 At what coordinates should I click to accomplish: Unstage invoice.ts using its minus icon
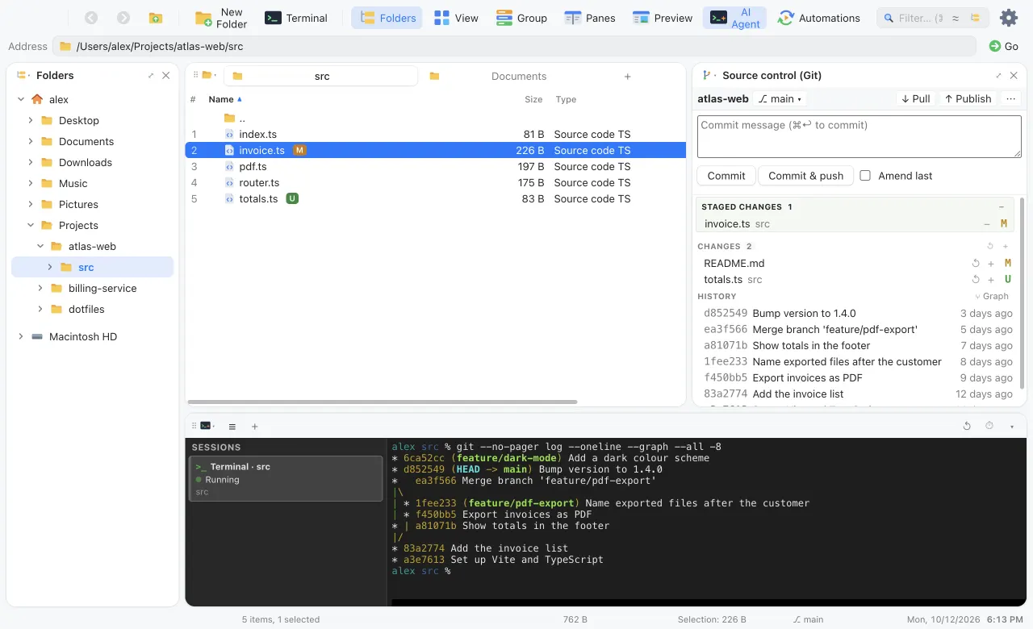(x=987, y=224)
